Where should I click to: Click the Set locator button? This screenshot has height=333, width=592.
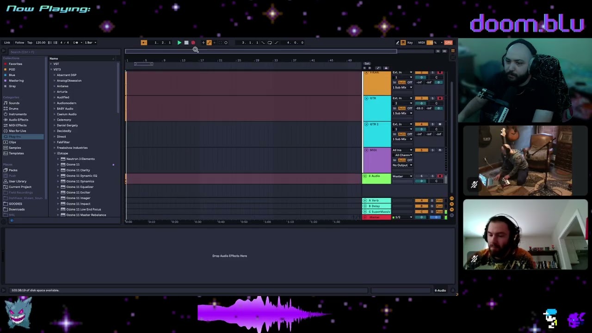click(x=367, y=63)
